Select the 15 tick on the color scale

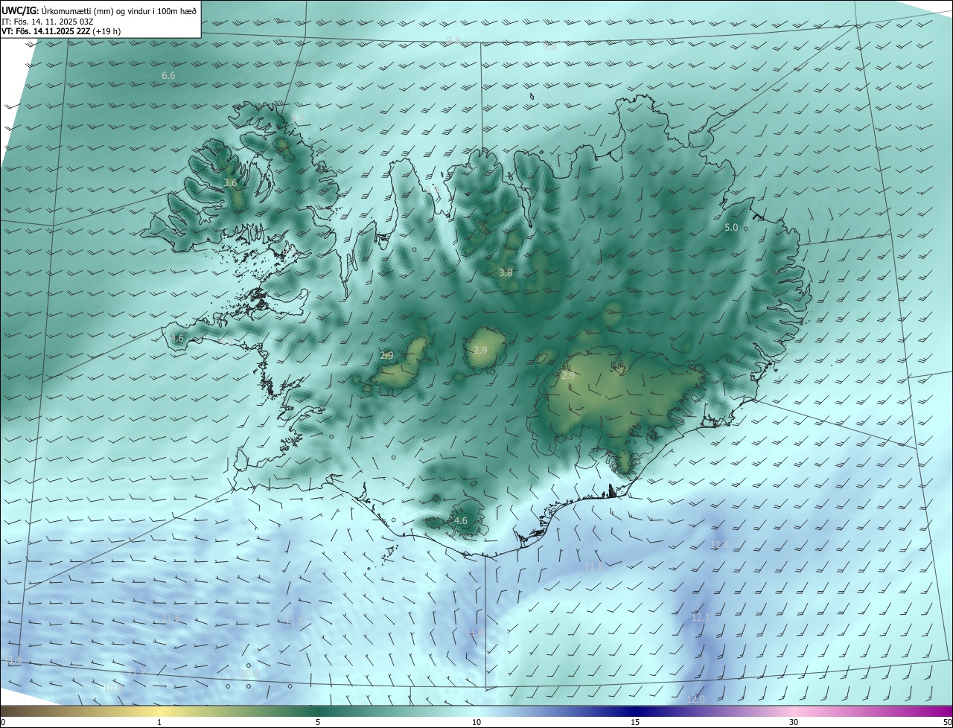point(635,722)
